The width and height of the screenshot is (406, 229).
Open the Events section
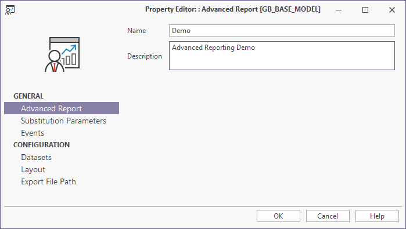(x=33, y=133)
